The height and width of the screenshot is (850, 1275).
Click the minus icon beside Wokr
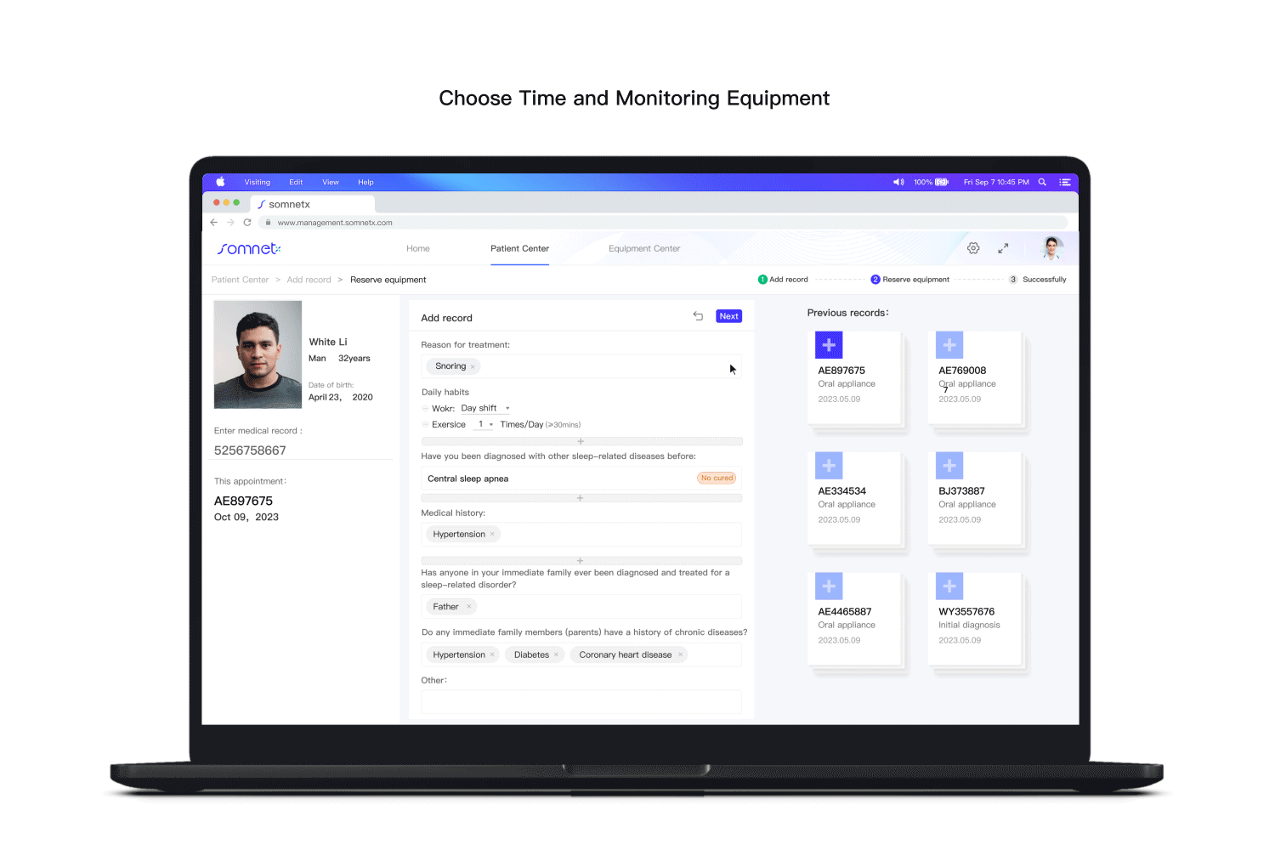425,409
